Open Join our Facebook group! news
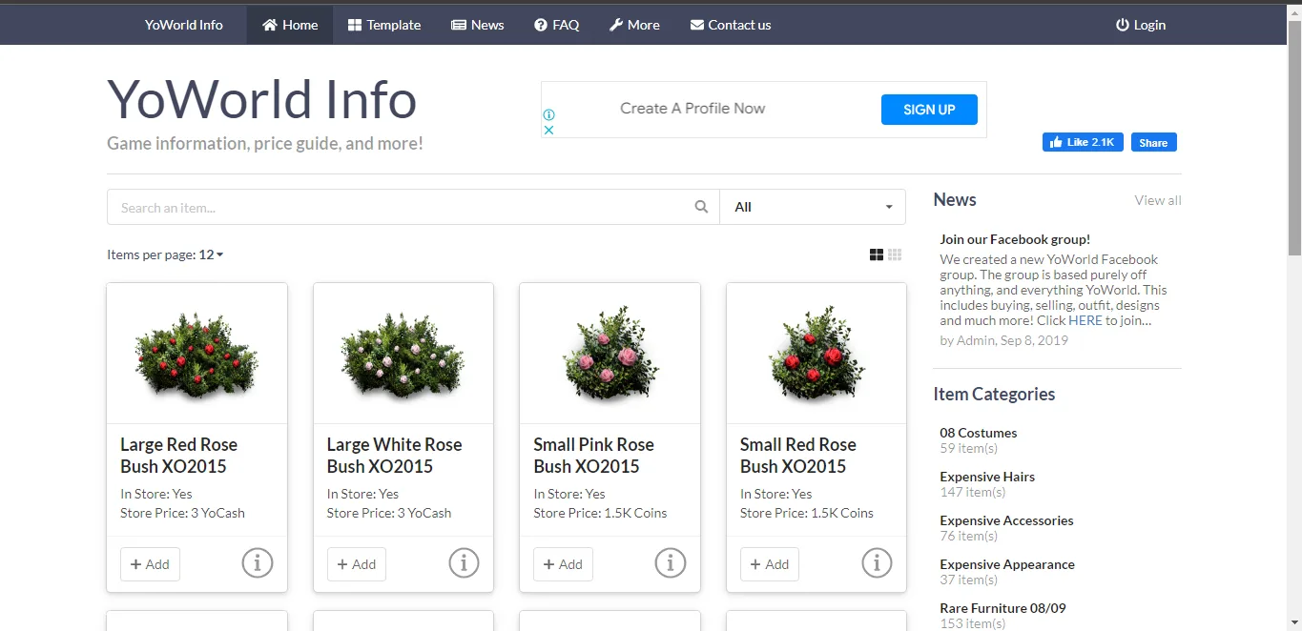1302x631 pixels. click(1015, 239)
